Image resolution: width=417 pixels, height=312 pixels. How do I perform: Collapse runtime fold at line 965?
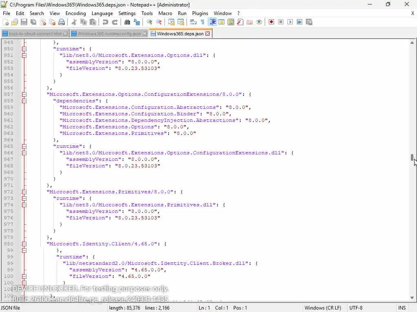coord(24,146)
